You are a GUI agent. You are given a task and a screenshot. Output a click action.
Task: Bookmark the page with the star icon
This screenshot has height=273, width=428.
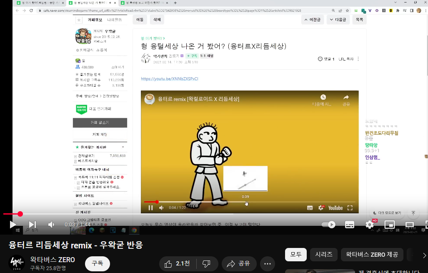pos(347,10)
